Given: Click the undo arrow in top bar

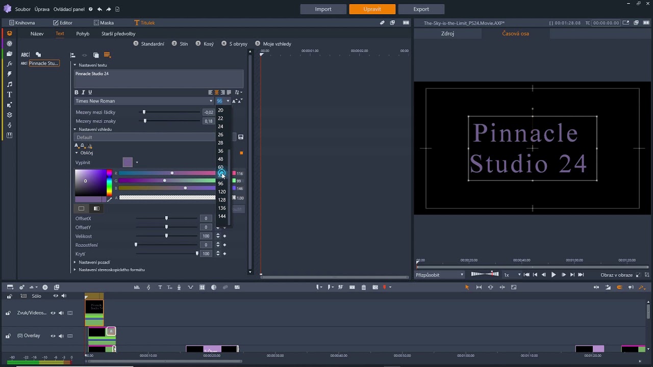Looking at the screenshot, I should [x=99, y=9].
